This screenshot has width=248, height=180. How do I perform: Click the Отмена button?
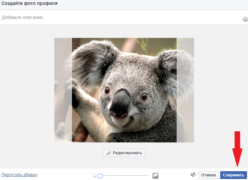pyautogui.click(x=208, y=175)
